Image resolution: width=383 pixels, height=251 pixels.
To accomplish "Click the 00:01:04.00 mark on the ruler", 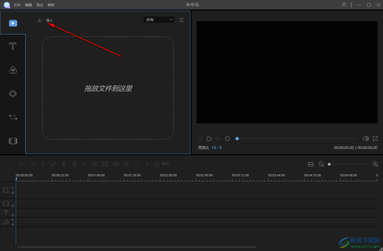I will pos(96,175).
